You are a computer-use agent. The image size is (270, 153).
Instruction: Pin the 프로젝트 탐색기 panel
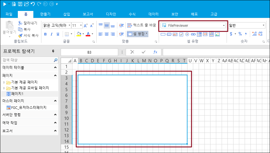pos(53,51)
